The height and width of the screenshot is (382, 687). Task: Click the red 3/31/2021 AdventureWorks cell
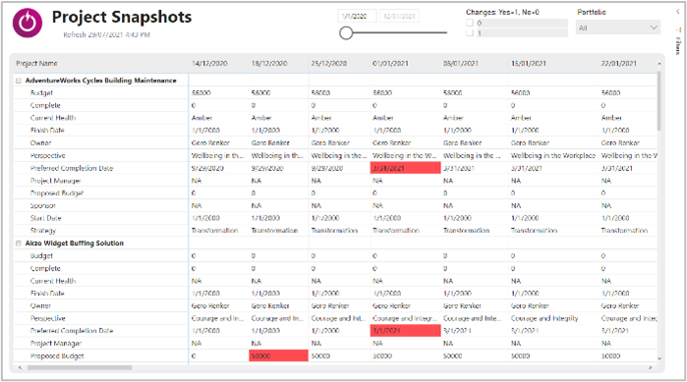[x=405, y=168]
